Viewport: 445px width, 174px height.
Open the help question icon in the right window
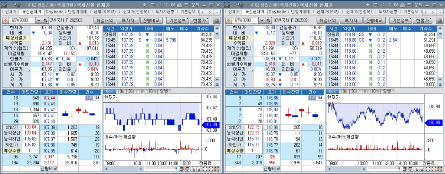pyautogui.click(x=395, y=5)
